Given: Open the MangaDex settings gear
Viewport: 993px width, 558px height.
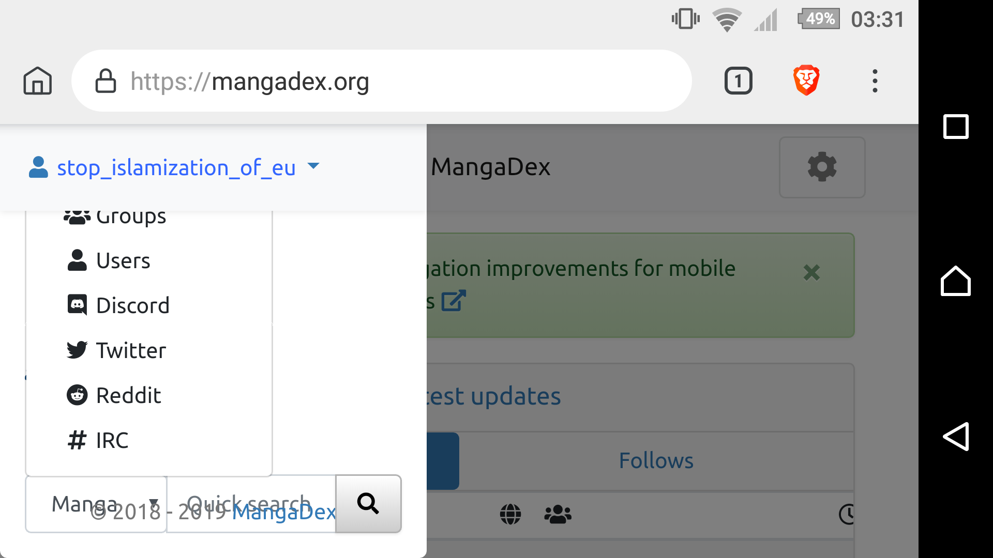Looking at the screenshot, I should (822, 167).
